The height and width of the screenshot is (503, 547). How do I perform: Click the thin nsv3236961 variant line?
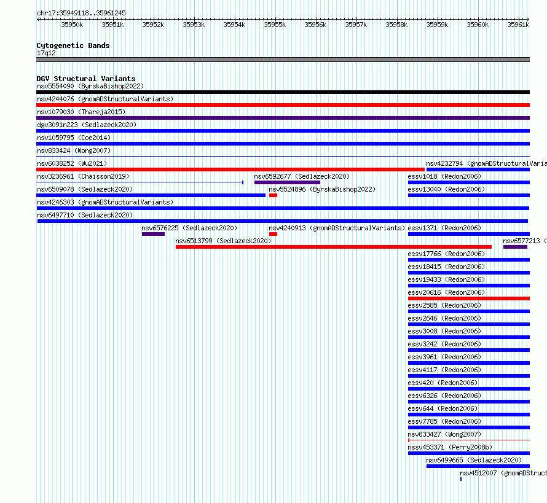(140, 182)
